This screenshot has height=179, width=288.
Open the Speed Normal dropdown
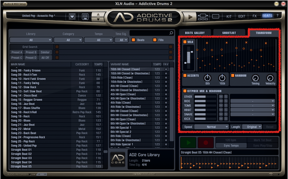pos(211,127)
